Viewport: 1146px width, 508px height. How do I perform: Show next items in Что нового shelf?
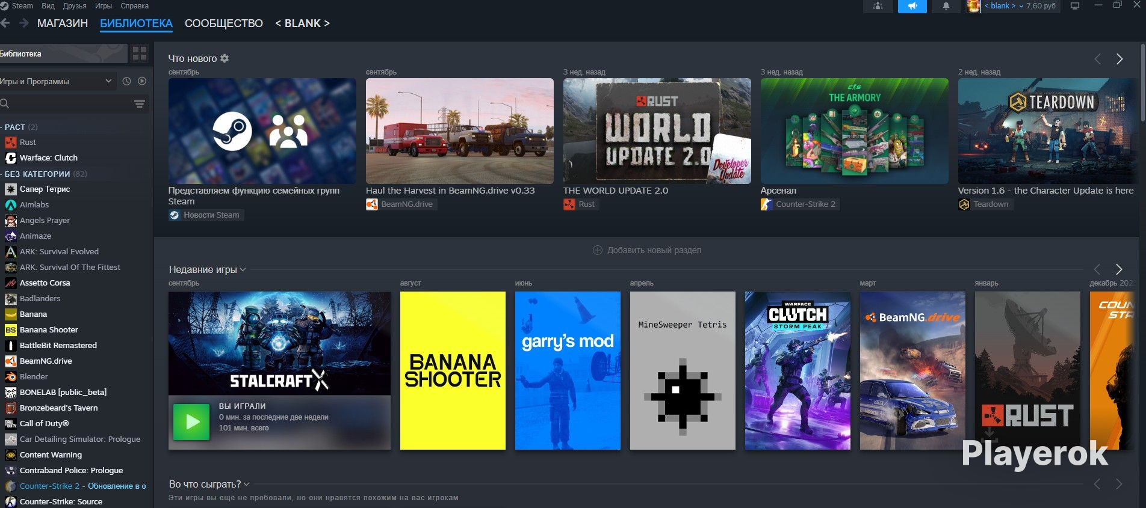click(1120, 59)
